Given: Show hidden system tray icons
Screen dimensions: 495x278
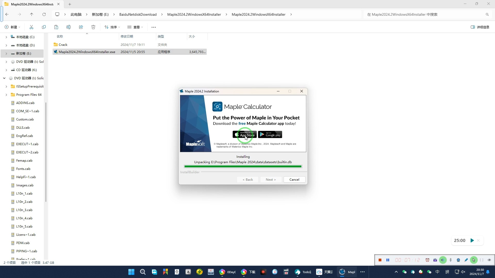Looking at the screenshot, I should click(x=396, y=272).
